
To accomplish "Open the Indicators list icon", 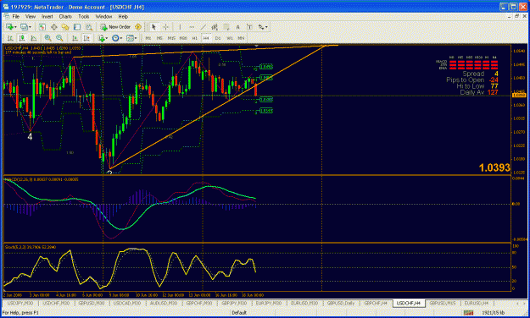I will coord(101,38).
